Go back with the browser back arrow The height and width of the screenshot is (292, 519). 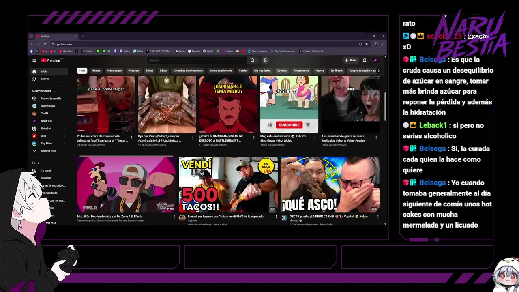[x=32, y=44]
